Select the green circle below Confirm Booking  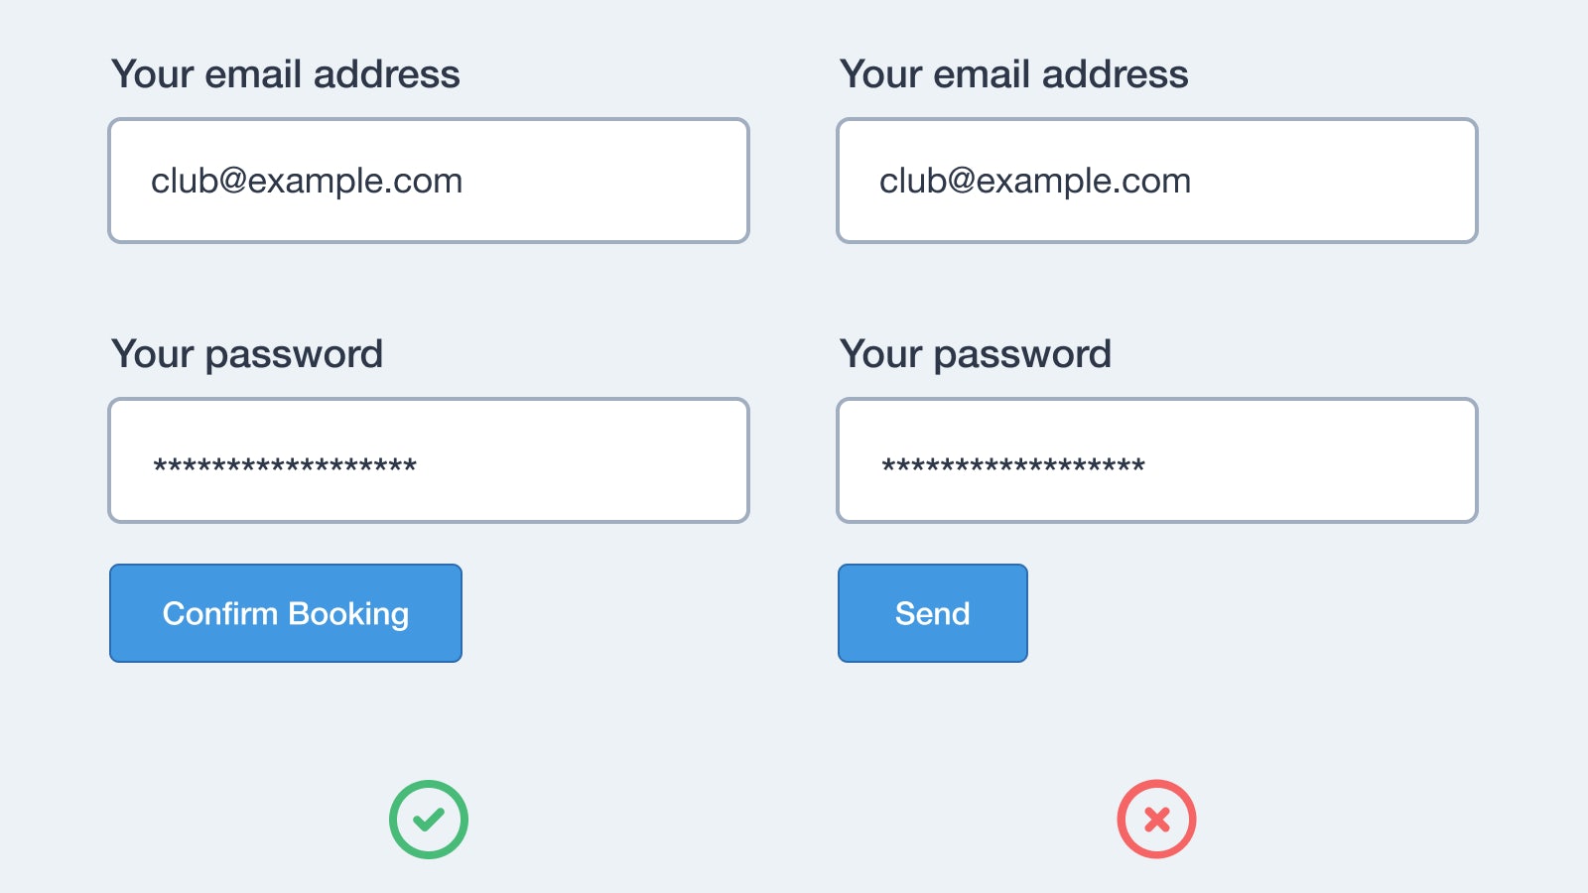click(x=429, y=820)
